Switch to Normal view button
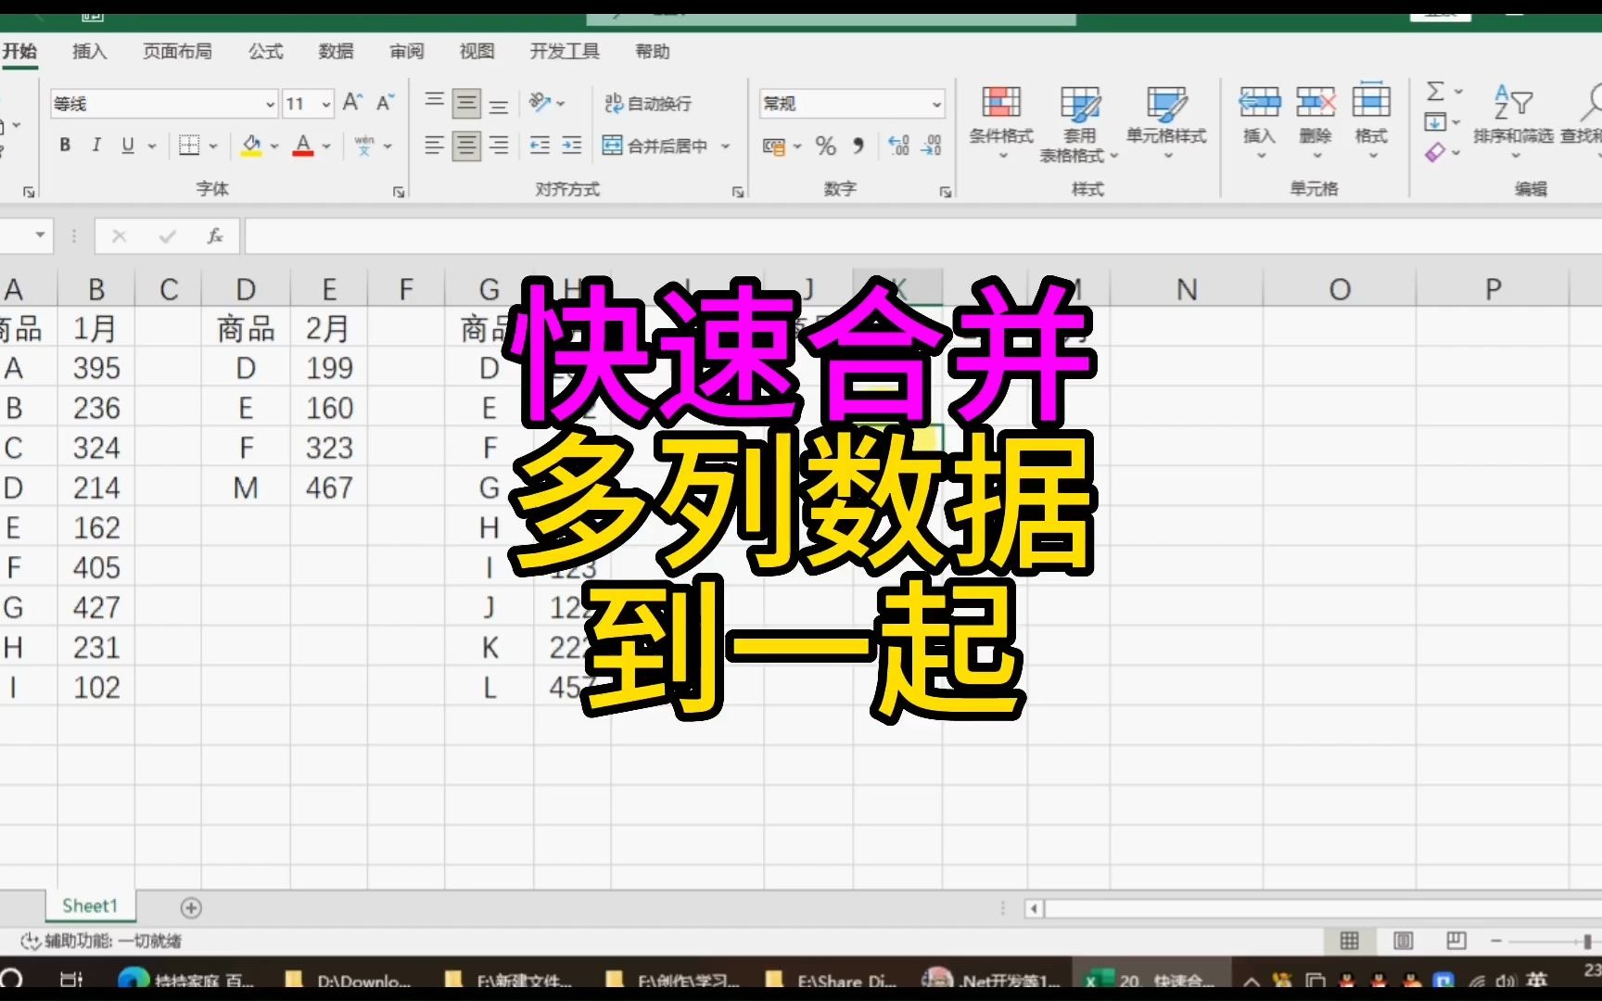Viewport: 1602px width, 1001px height. 1350,941
